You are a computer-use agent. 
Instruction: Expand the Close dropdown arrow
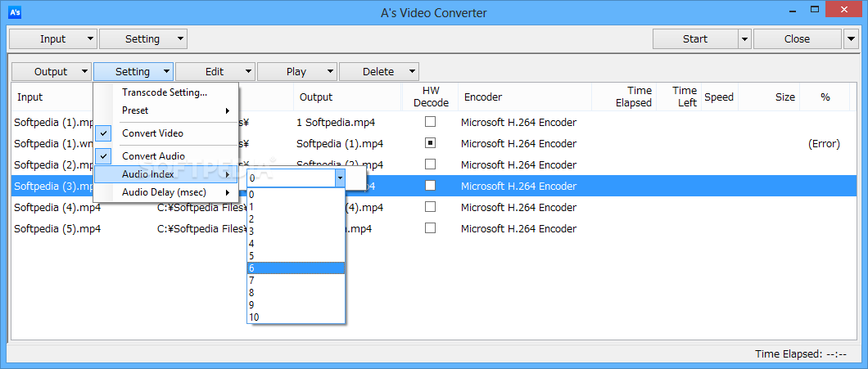coord(851,38)
